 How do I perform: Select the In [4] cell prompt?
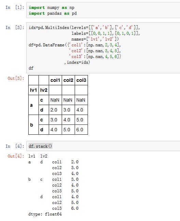15,146
